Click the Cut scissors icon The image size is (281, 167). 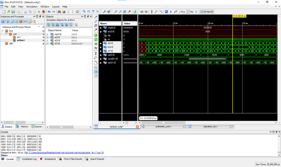26,12
